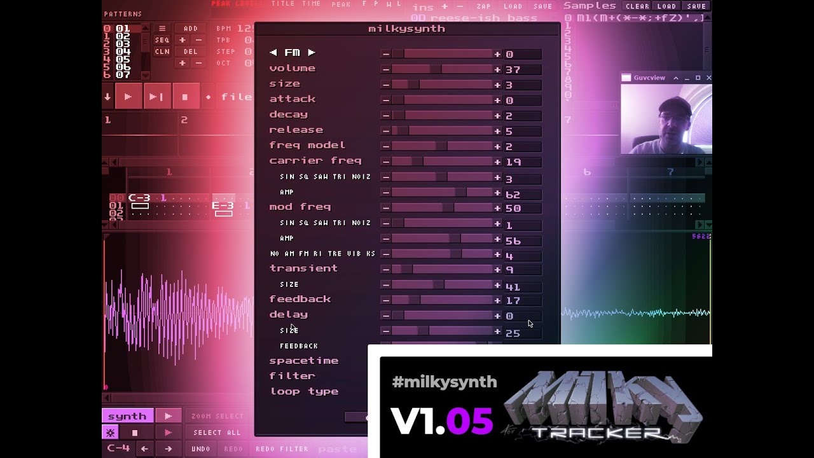This screenshot has width=814, height=458.
Task: Click SELECT ALL in the sample editor
Action: 217,433
